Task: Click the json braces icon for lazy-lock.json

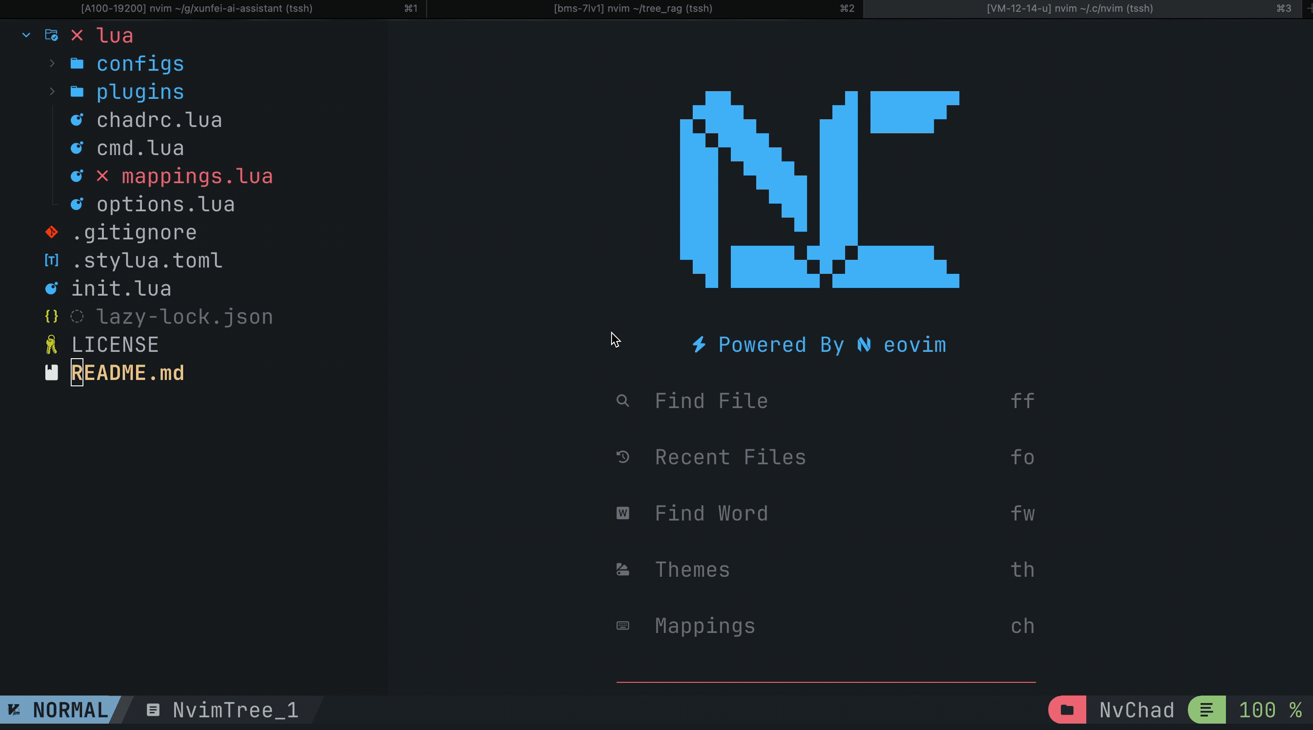Action: point(52,316)
